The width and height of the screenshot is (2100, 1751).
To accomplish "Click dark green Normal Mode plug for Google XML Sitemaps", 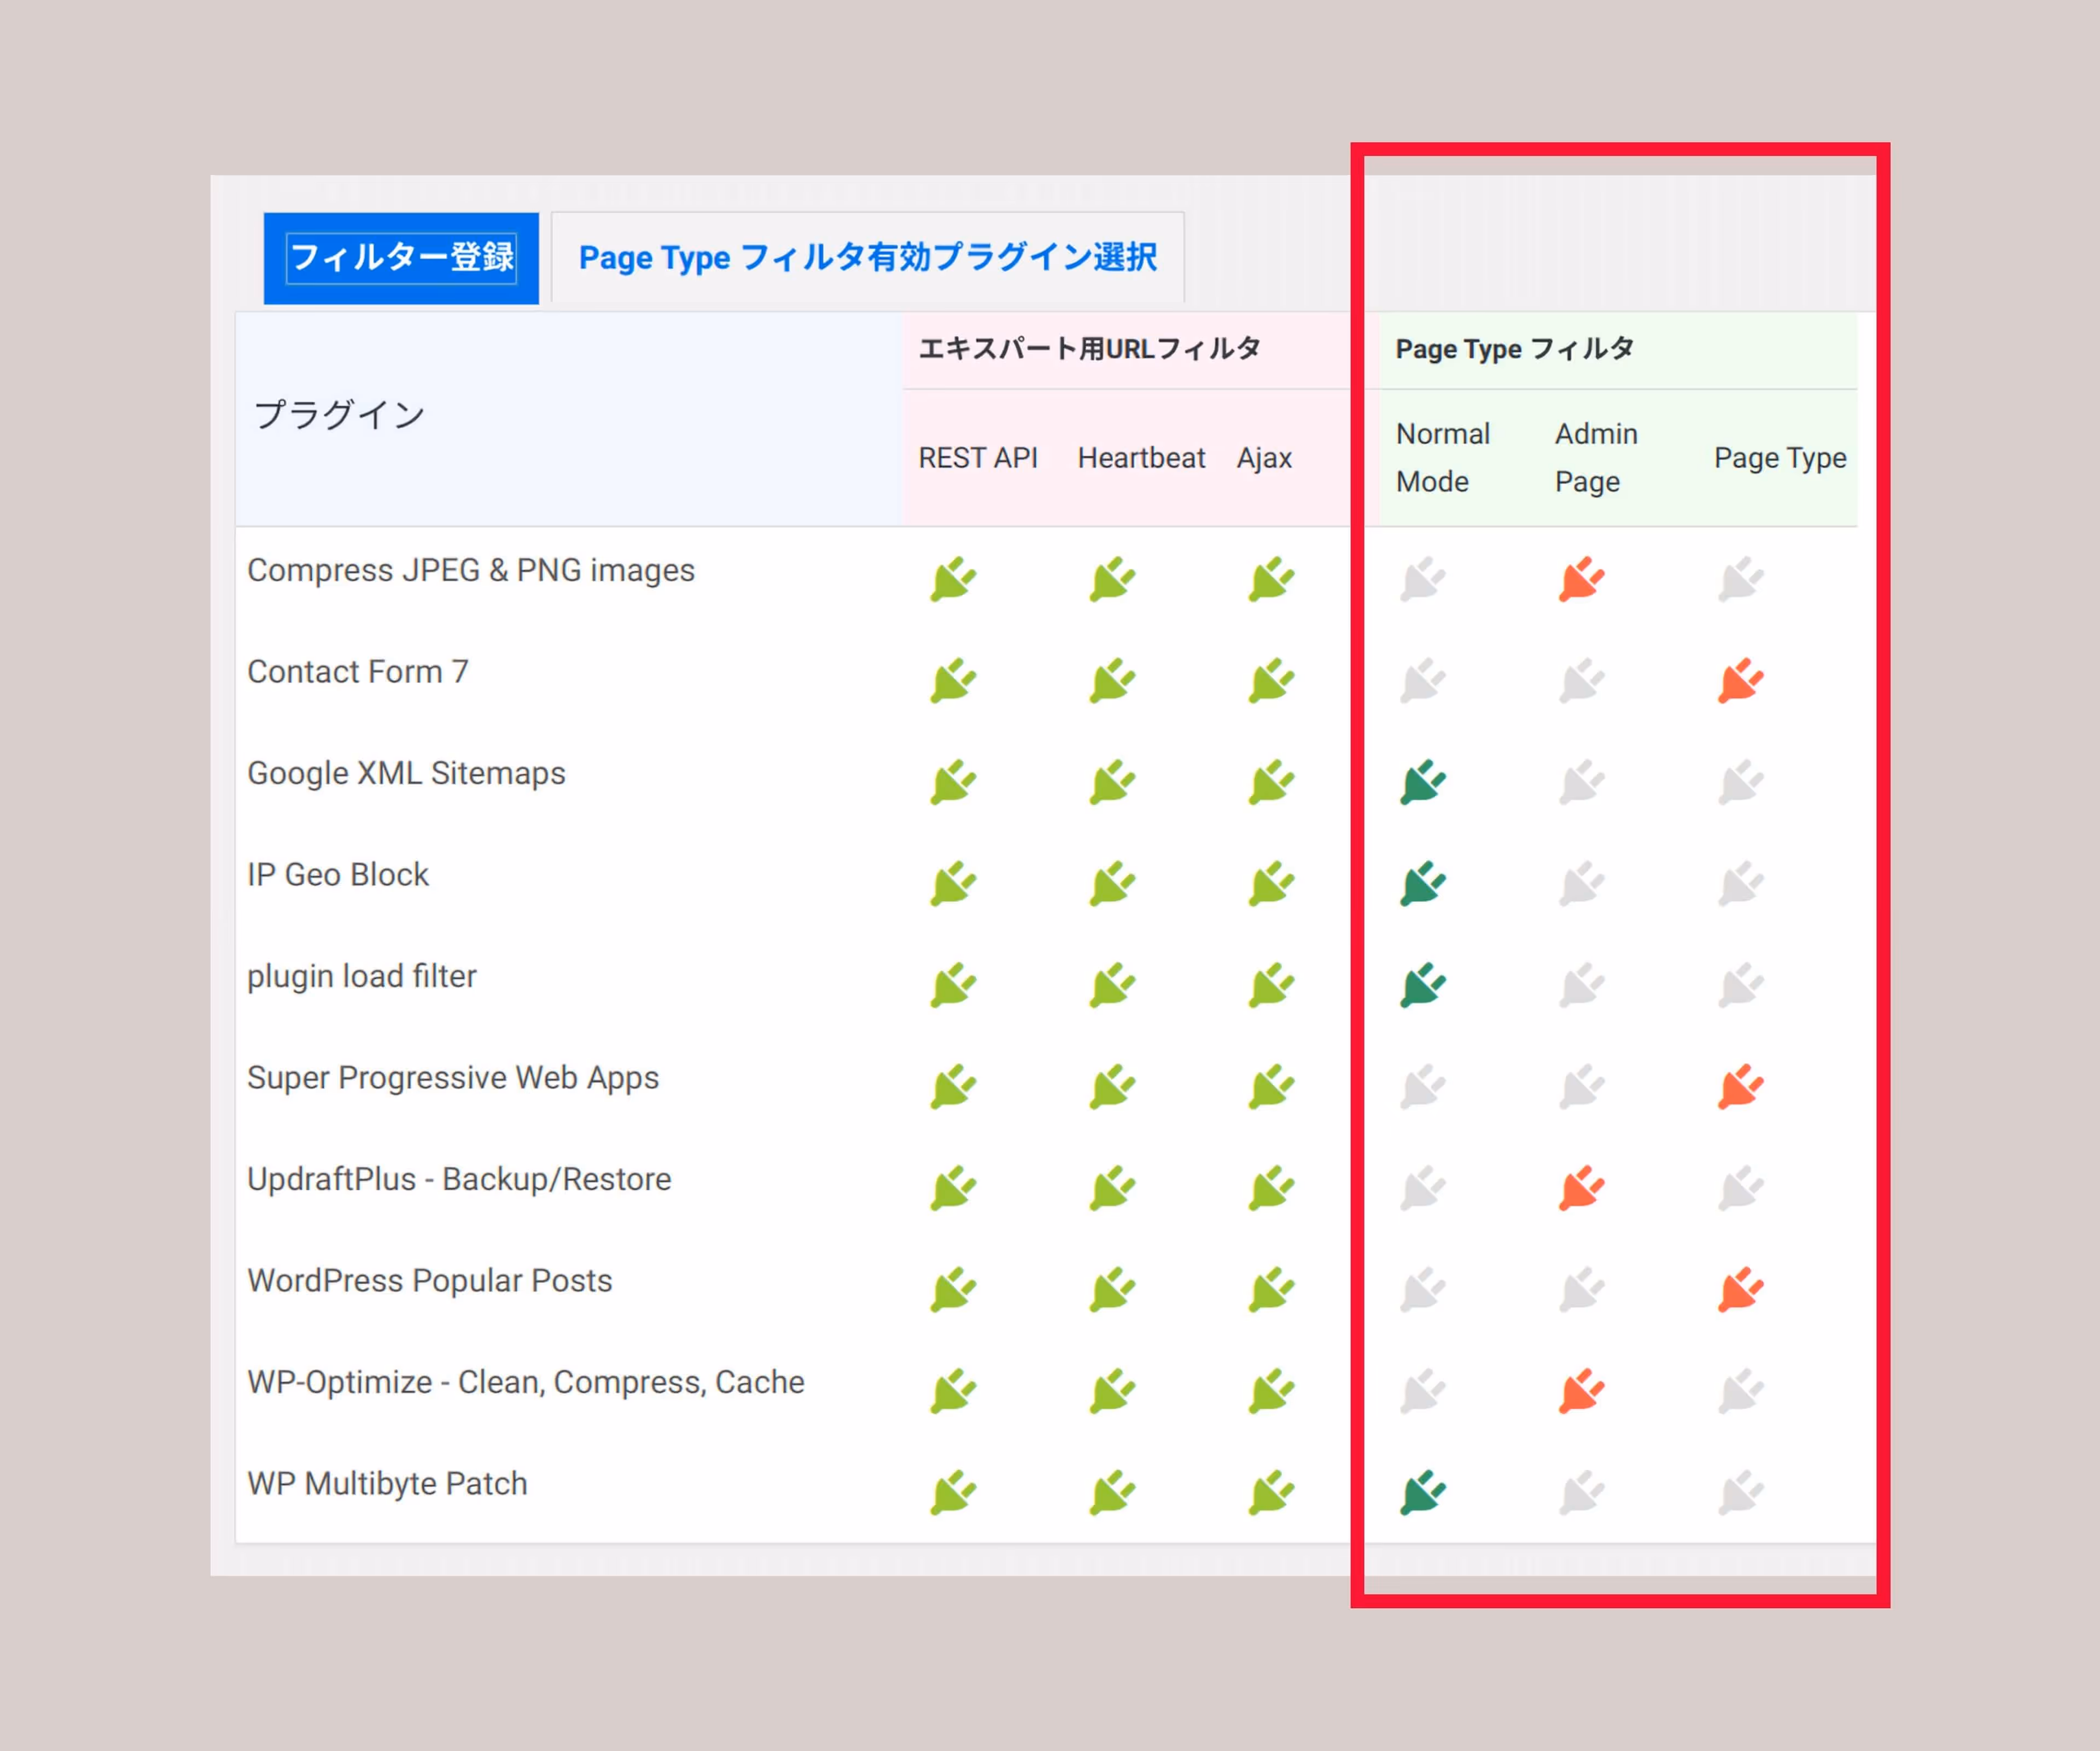I will point(1422,782).
